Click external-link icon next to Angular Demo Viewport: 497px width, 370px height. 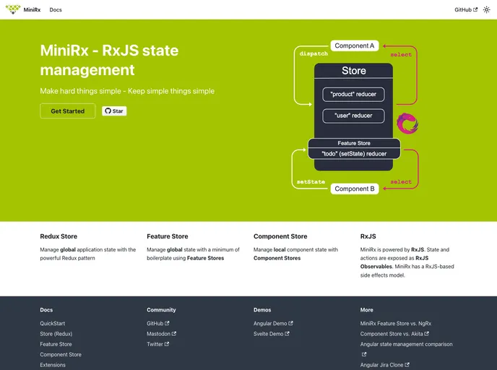(x=290, y=323)
